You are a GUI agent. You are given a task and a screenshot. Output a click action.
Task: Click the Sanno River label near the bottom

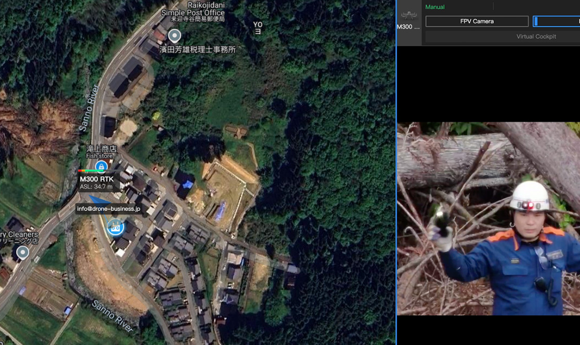(112, 316)
